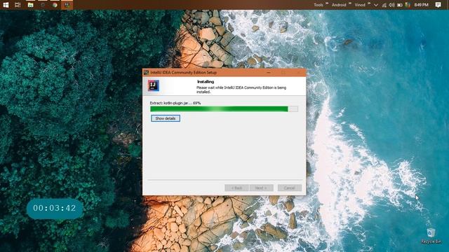This screenshot has width=449, height=252.
Task: Click the Android toolbar label
Action: coord(339,5)
